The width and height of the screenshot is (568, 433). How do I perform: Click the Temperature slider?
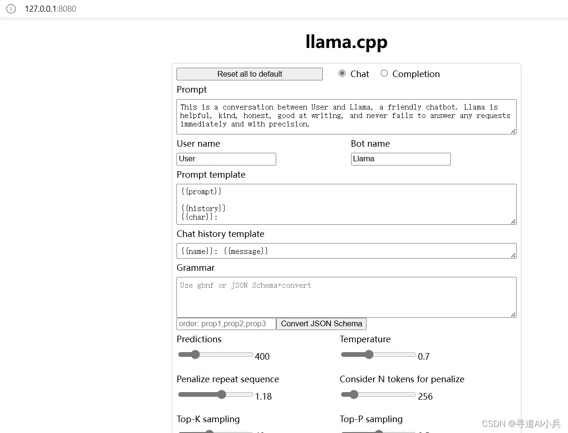coord(378,354)
